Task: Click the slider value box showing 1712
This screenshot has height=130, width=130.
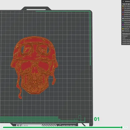Action: tap(125, 127)
